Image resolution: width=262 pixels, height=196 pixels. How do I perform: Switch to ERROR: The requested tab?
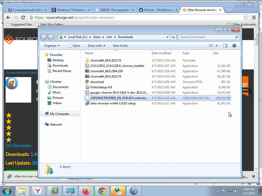115,10
